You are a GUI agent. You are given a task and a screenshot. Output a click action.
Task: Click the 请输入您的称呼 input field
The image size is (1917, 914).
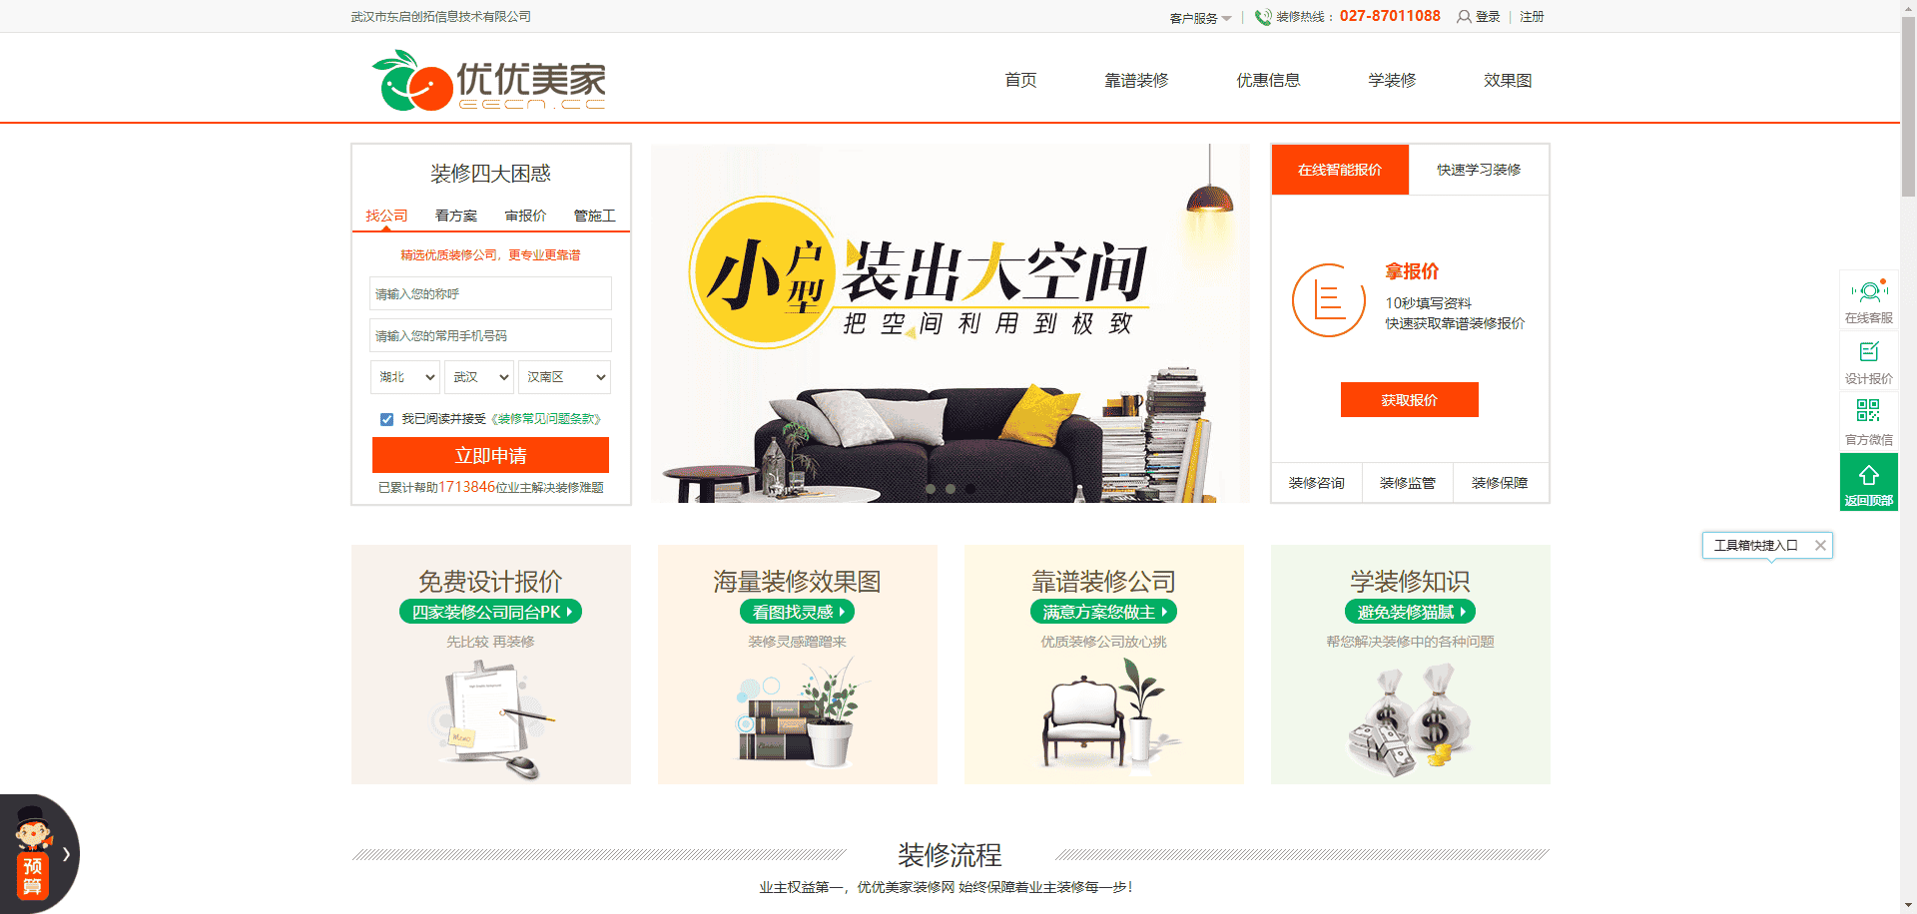[x=490, y=293]
